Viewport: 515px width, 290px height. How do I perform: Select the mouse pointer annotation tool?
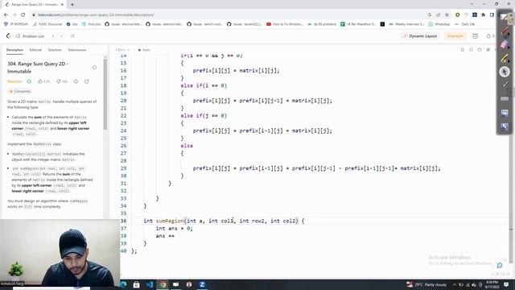505,72
